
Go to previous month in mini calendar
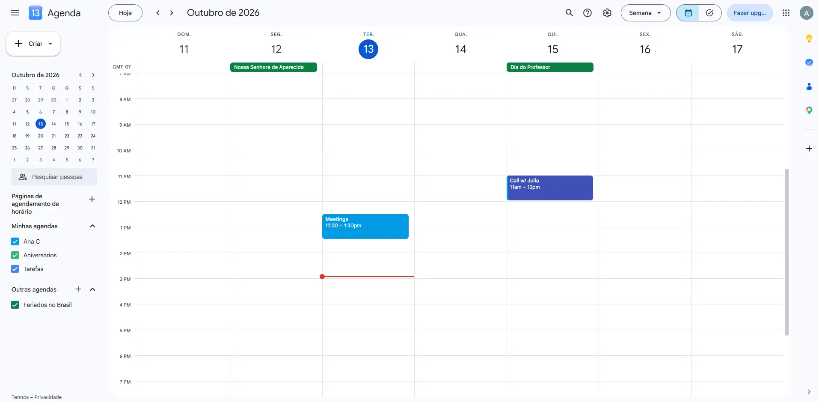[x=80, y=75]
